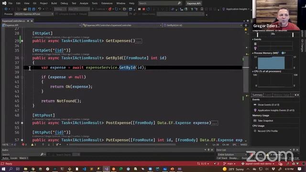Click the Save All toolbar icon
306x172 pixels.
(33, 9)
